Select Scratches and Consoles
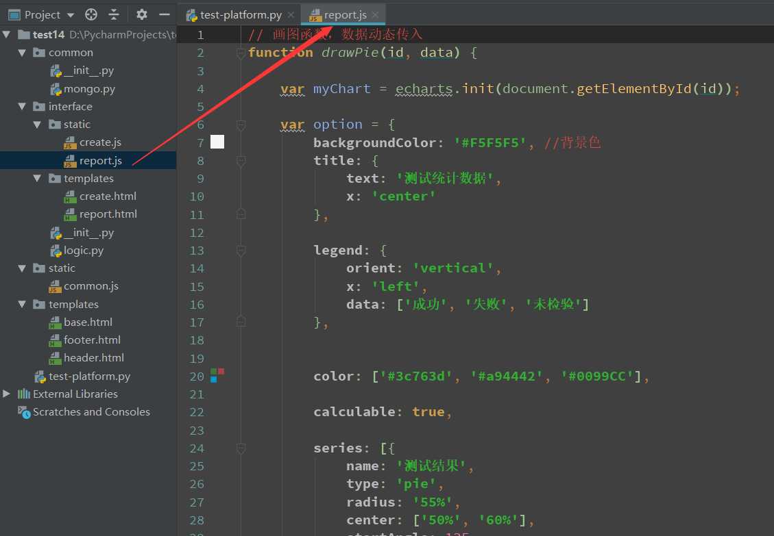 (91, 411)
